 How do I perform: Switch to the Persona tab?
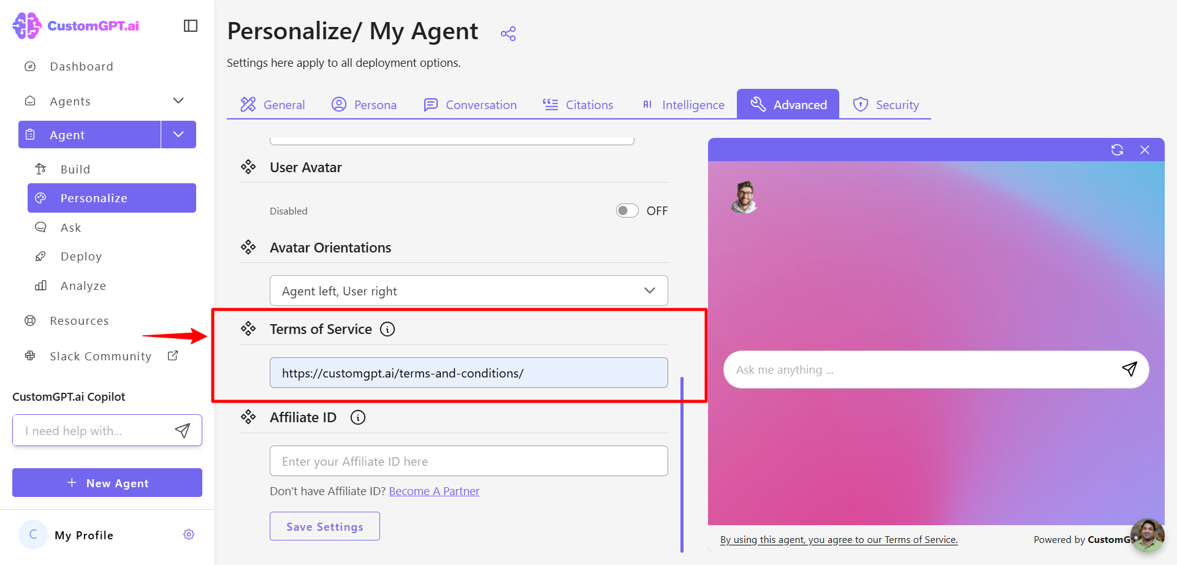tap(364, 104)
